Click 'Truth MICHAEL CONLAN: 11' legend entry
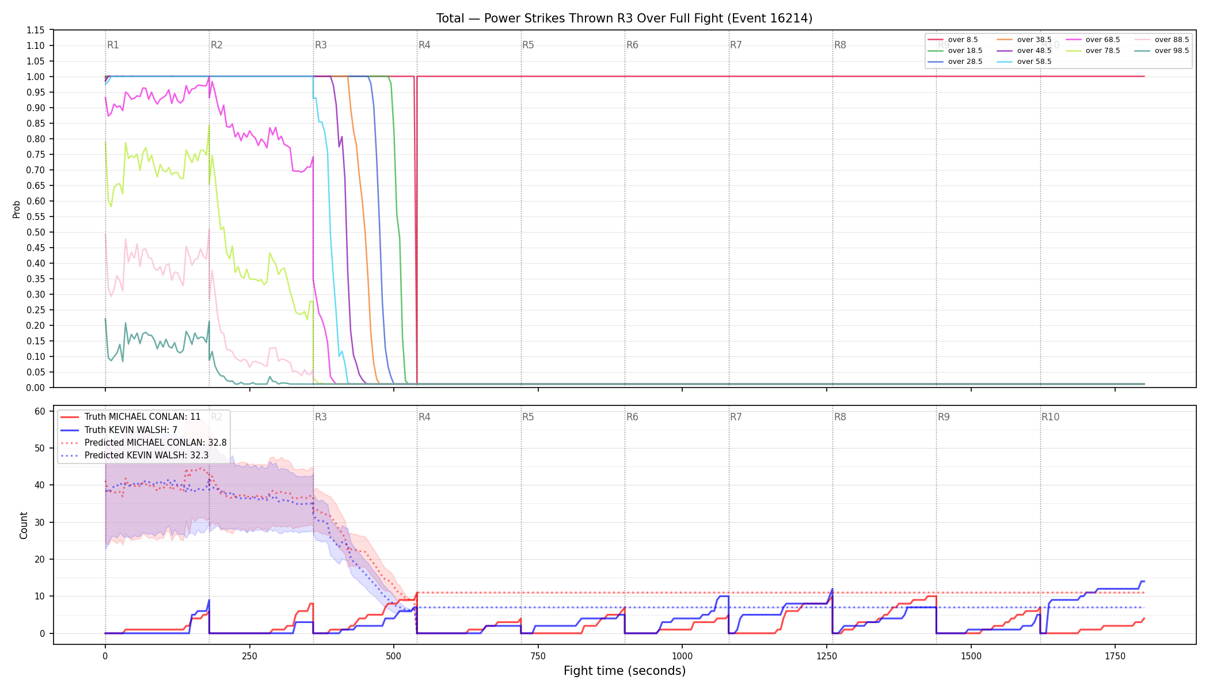Viewport: 1209px width, 691px height. pos(131,417)
